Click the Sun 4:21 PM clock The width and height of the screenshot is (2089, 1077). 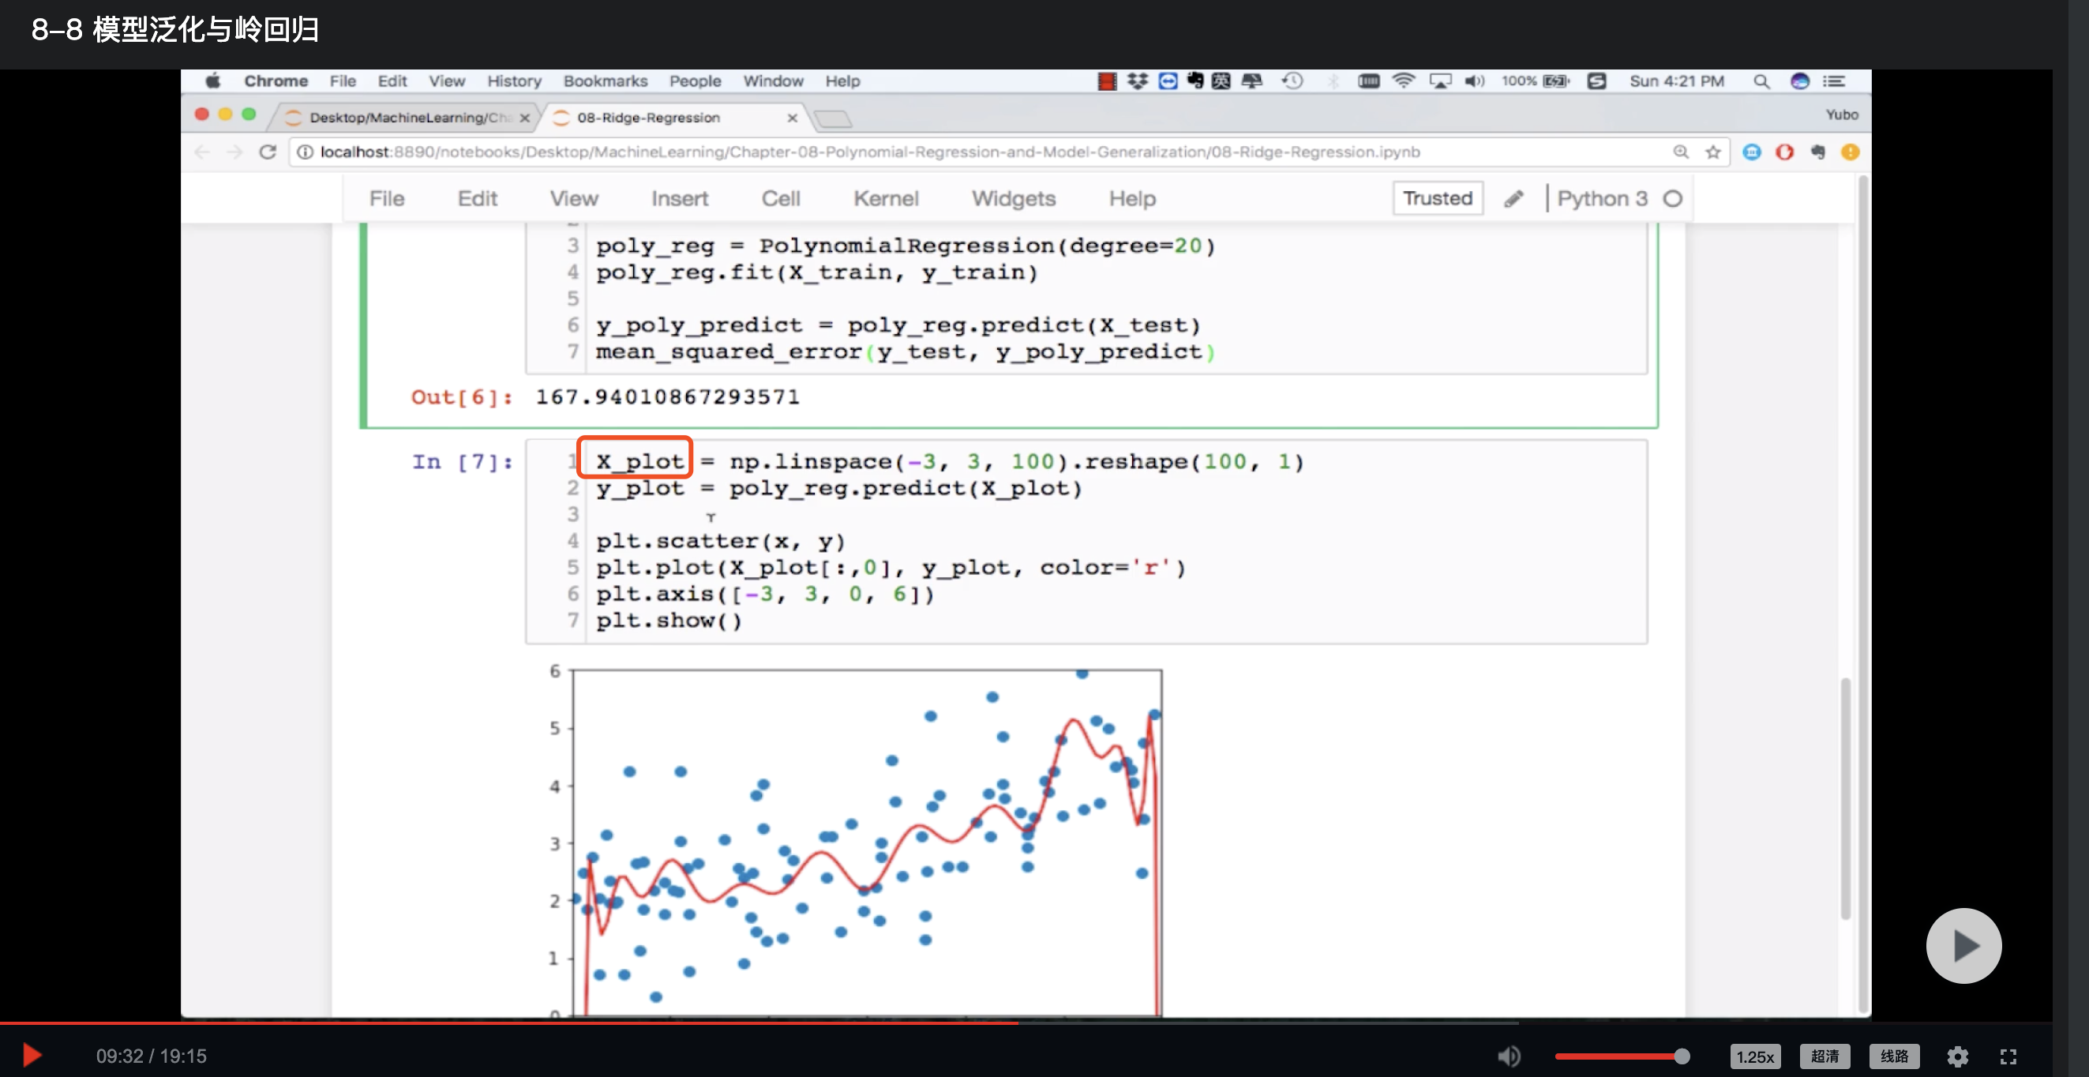coord(1676,81)
